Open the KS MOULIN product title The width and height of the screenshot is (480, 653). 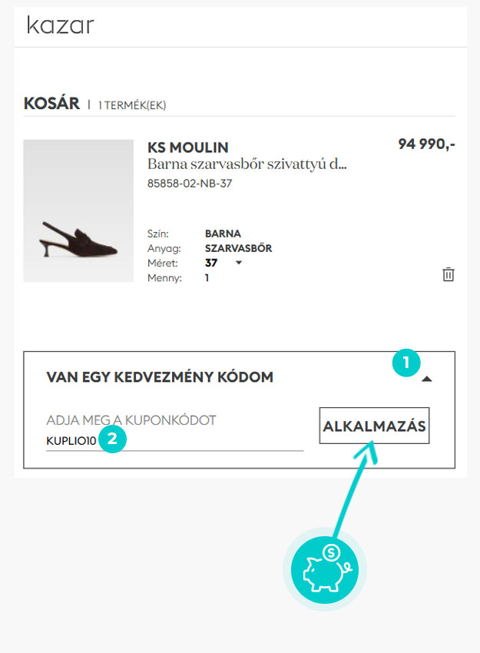(187, 148)
